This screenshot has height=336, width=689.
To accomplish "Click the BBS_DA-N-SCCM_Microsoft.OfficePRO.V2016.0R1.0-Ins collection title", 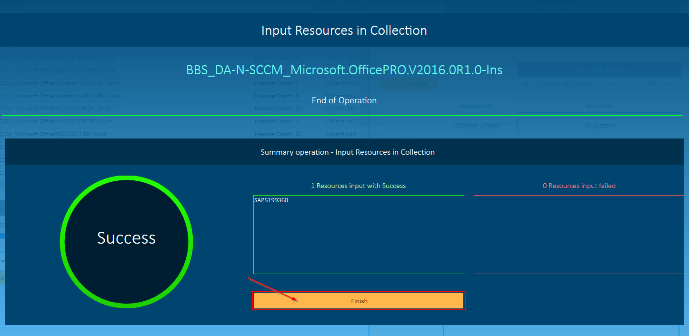I will point(344,70).
